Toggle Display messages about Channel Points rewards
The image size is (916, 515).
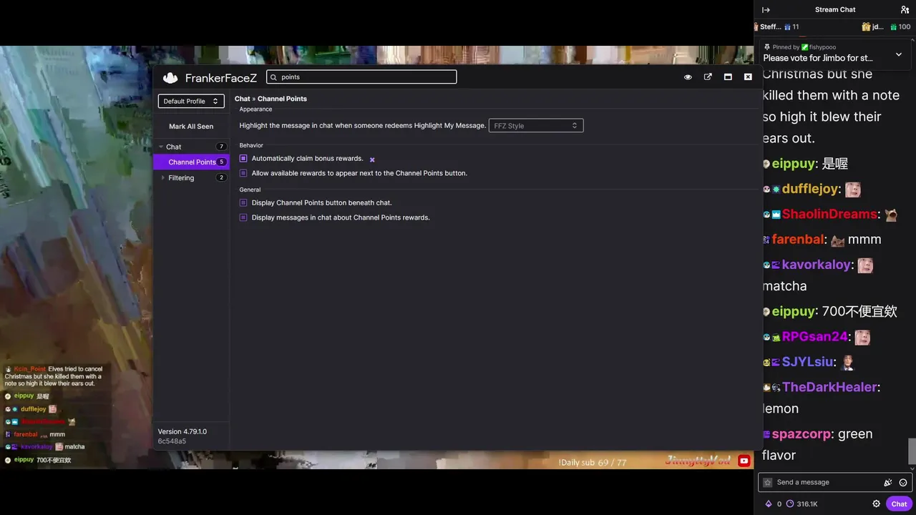tap(243, 217)
